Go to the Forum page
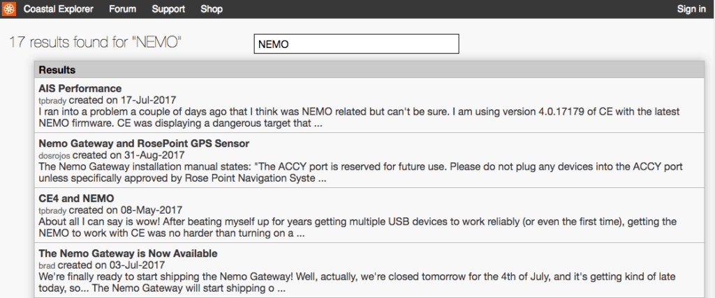This screenshot has width=715, height=298. 123,9
